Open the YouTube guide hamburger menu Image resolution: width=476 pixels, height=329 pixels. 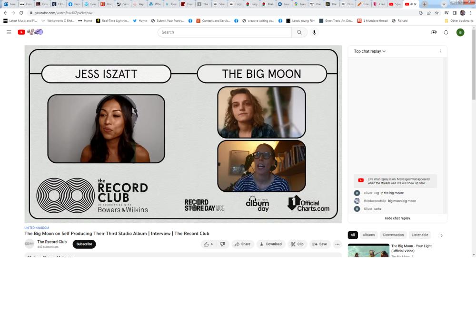[9, 32]
